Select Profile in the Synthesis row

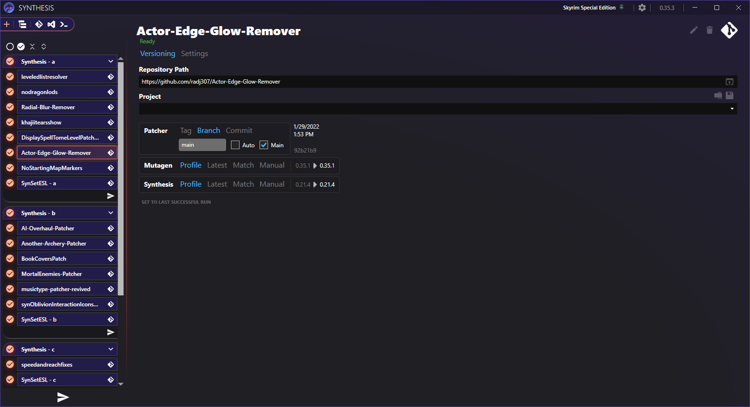pyautogui.click(x=191, y=184)
